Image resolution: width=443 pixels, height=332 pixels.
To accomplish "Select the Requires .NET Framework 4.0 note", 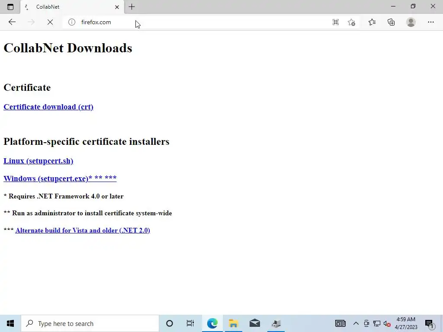I will (x=63, y=196).
